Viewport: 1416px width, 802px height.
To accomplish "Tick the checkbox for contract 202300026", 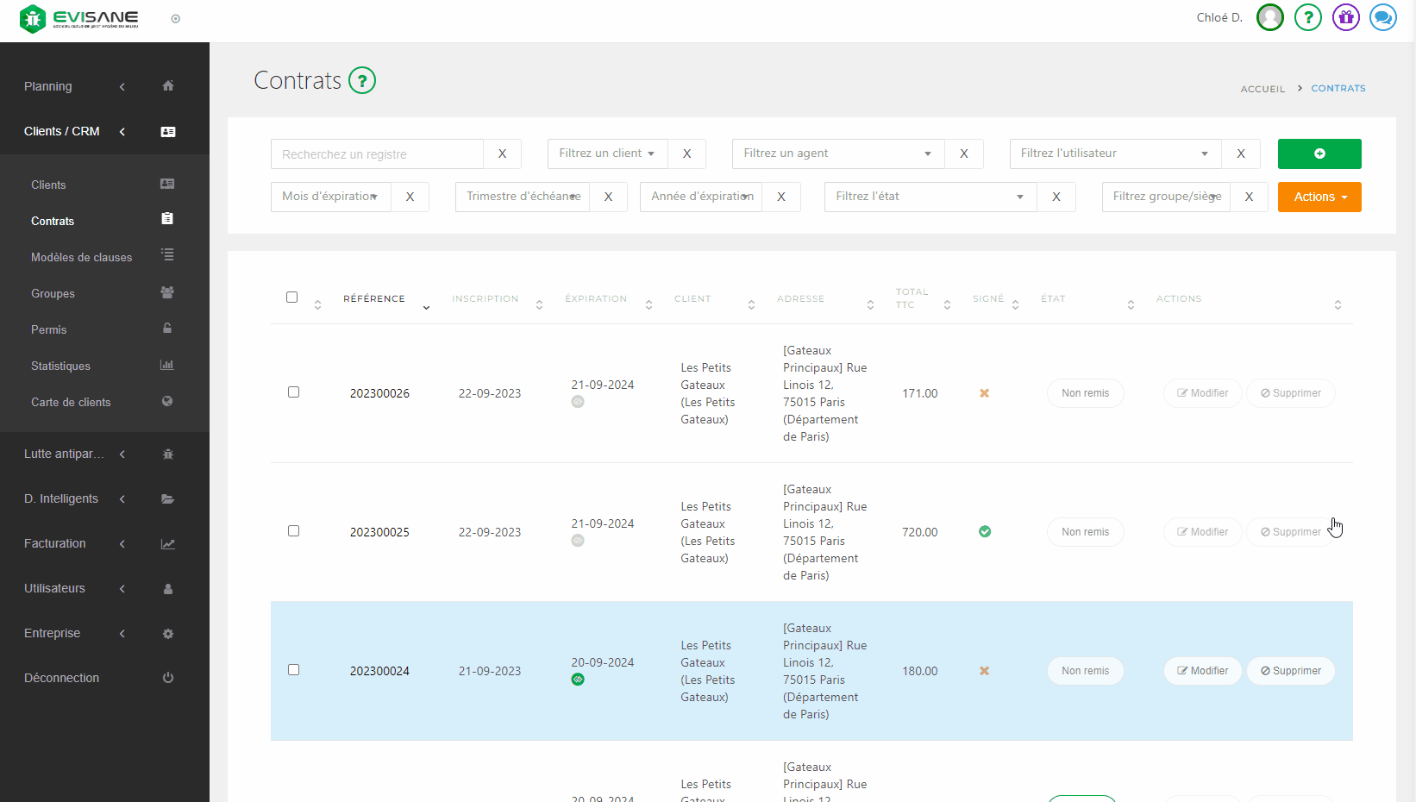I will pyautogui.click(x=293, y=392).
